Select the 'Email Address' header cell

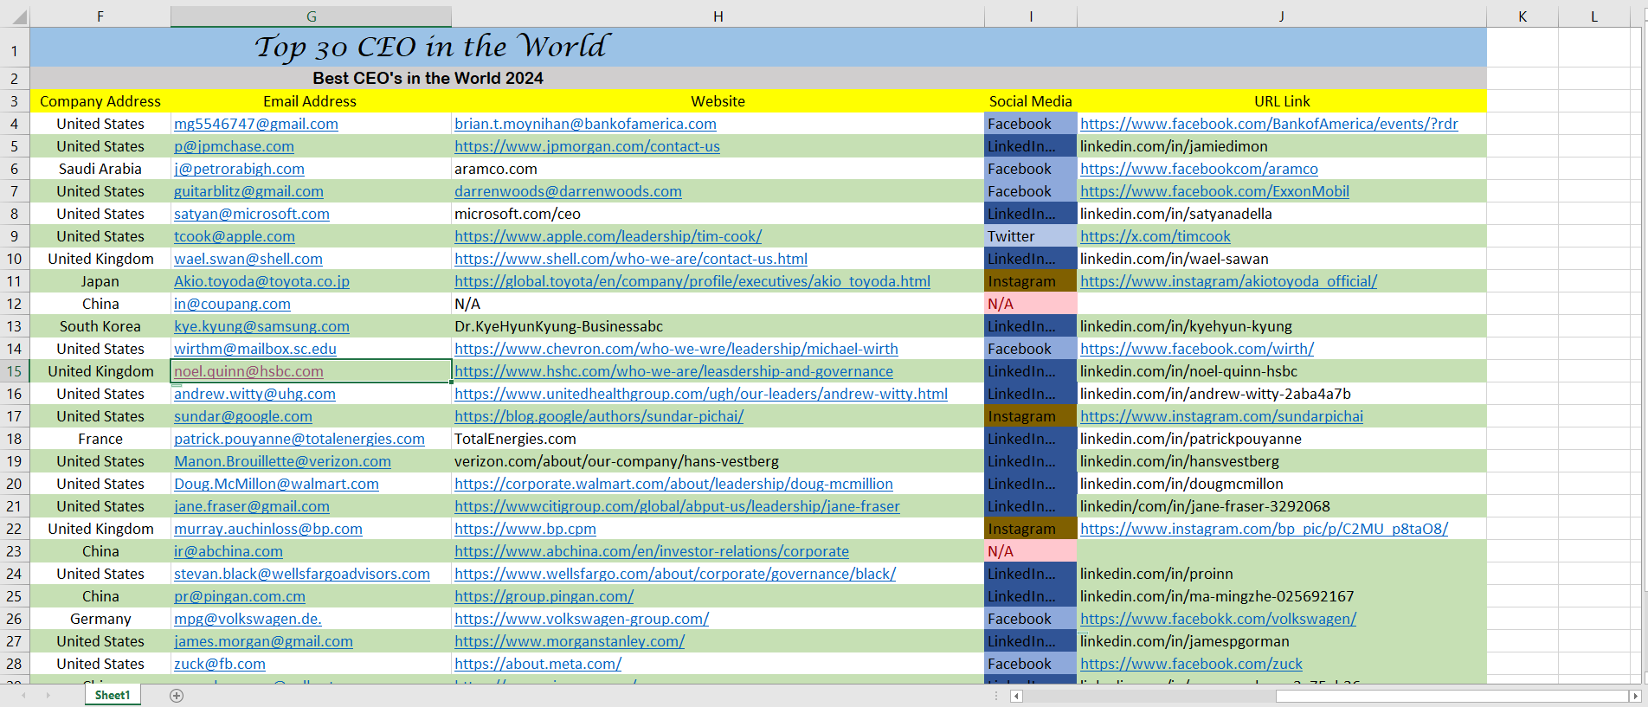click(310, 101)
